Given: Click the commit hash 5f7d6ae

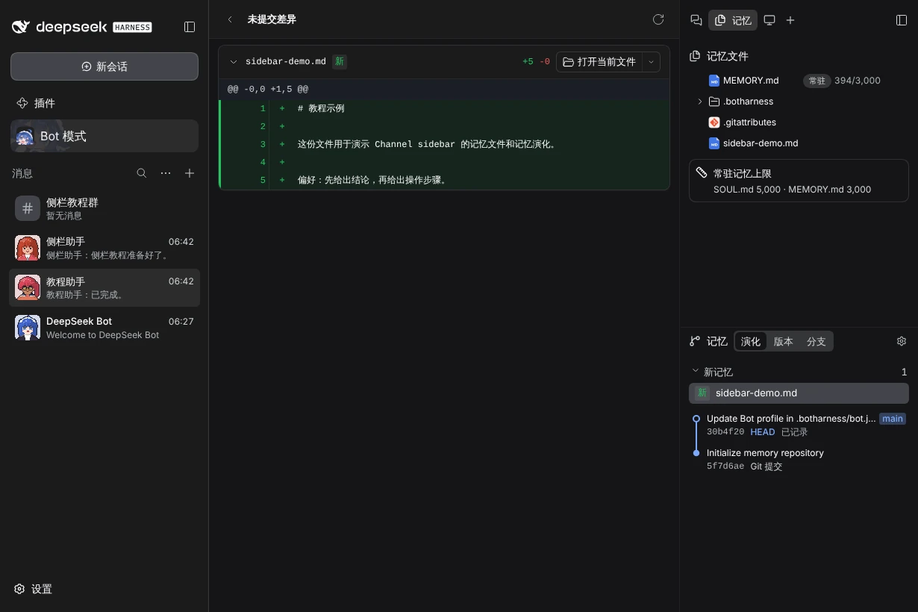Looking at the screenshot, I should 725,466.
